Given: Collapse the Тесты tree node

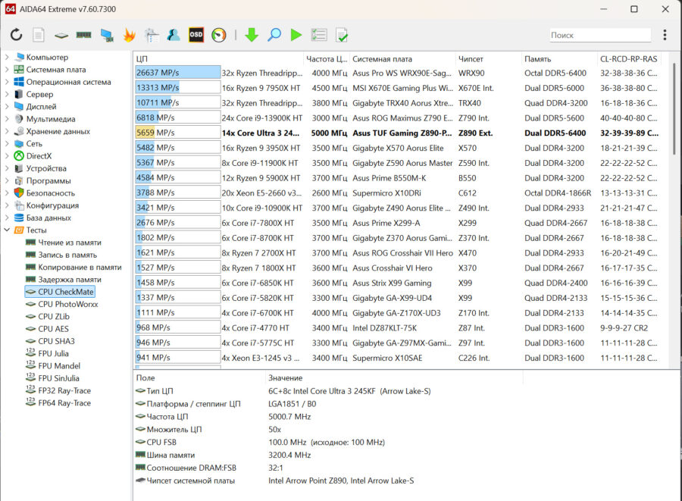Looking at the screenshot, I should (x=7, y=230).
